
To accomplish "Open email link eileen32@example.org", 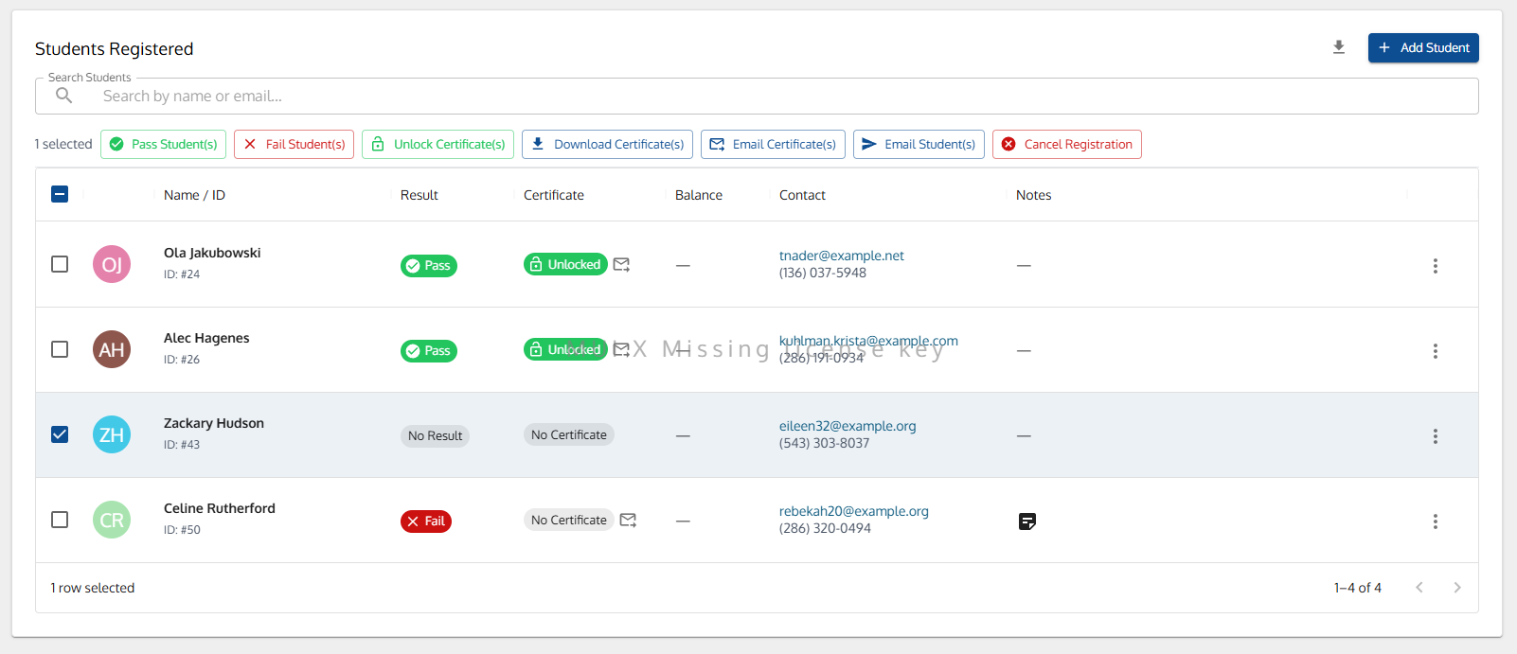I will pos(848,426).
